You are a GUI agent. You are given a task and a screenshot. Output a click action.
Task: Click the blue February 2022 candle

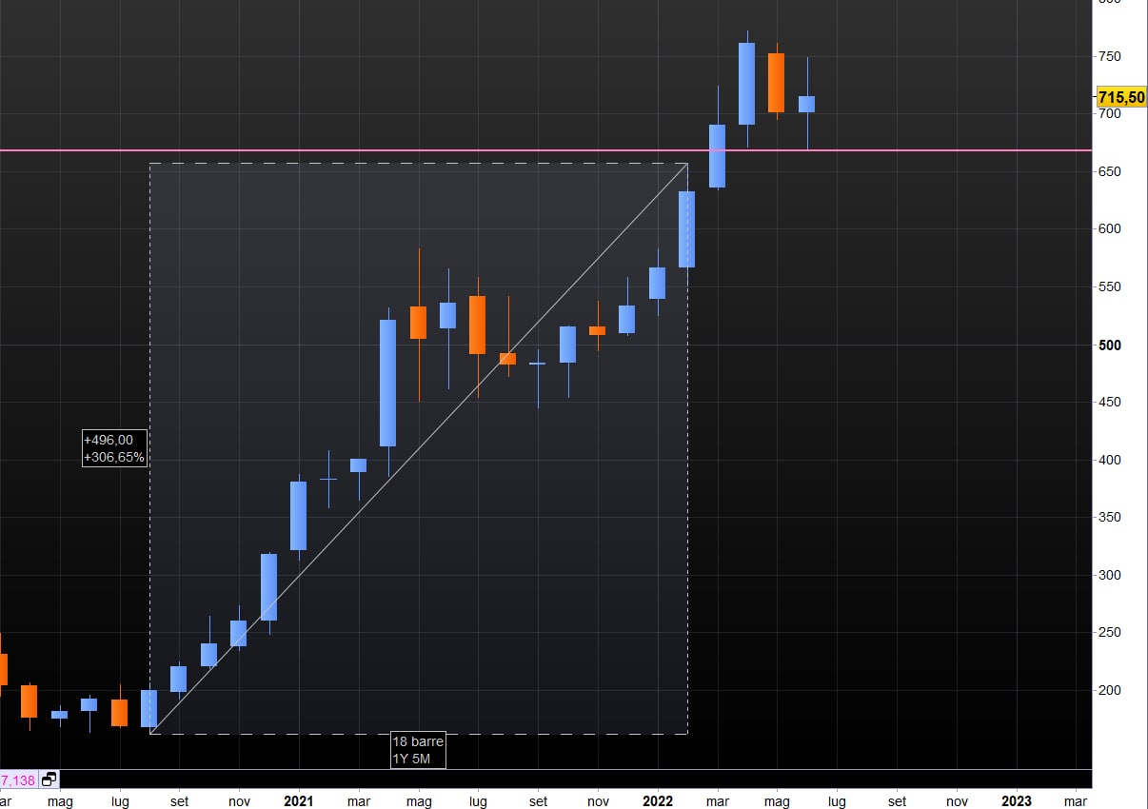click(x=686, y=229)
